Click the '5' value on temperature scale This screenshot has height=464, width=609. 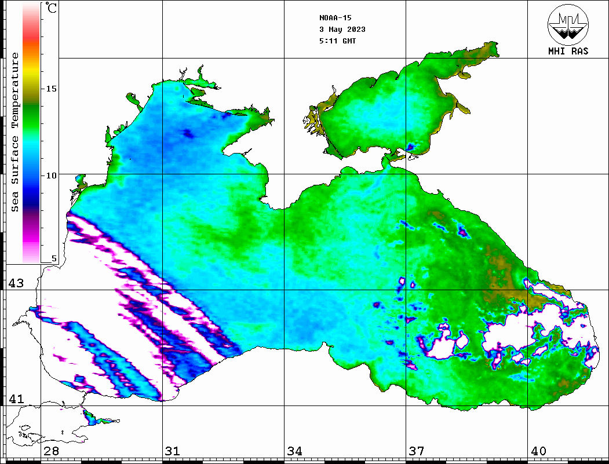(54, 258)
